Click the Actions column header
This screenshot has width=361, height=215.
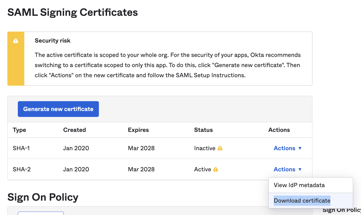pos(279,130)
